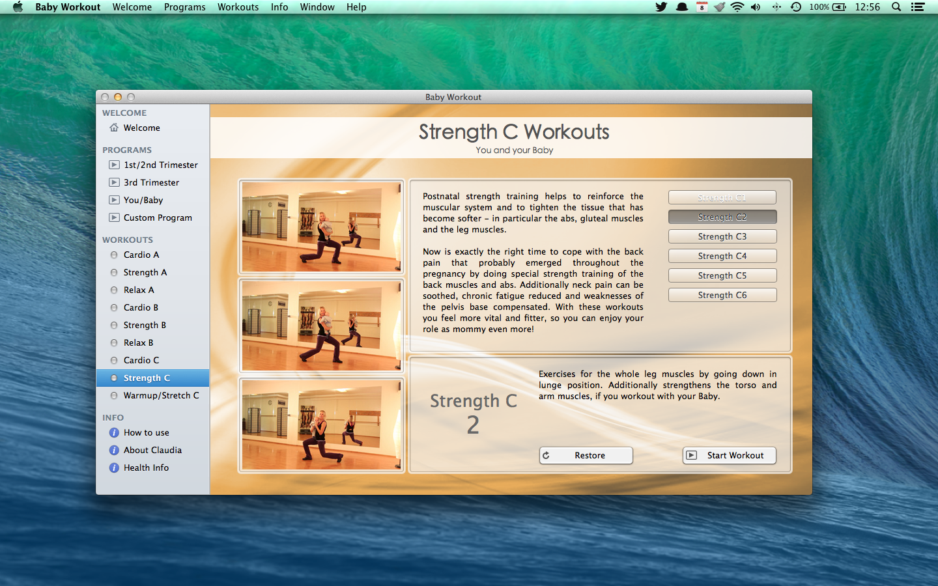The height and width of the screenshot is (586, 938).
Task: Click the 12:56 clock in menu bar
Action: pyautogui.click(x=867, y=7)
